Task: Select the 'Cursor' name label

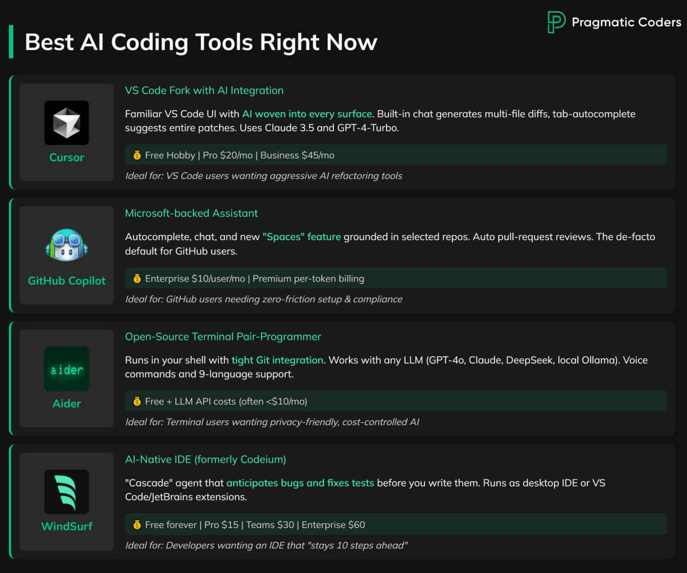Action: pyautogui.click(x=67, y=158)
